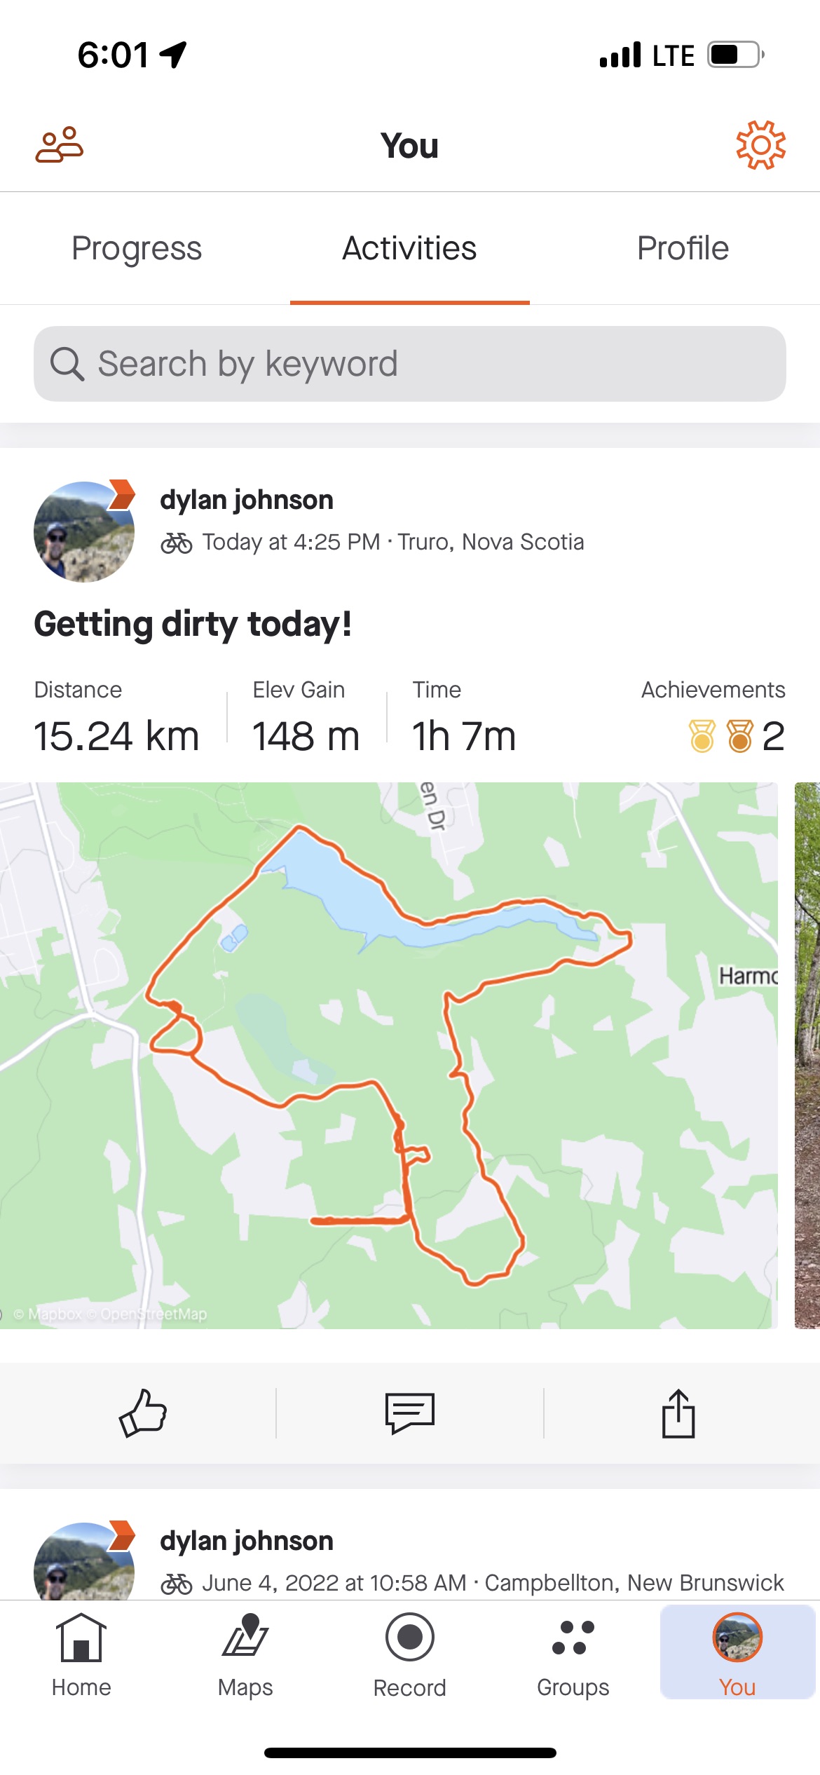
Task: Select the Activities tab
Action: pos(410,248)
